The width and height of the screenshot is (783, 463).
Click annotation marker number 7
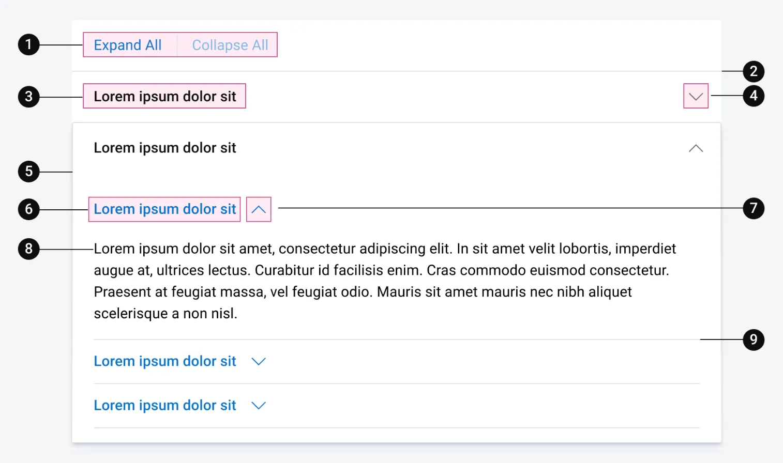754,208
